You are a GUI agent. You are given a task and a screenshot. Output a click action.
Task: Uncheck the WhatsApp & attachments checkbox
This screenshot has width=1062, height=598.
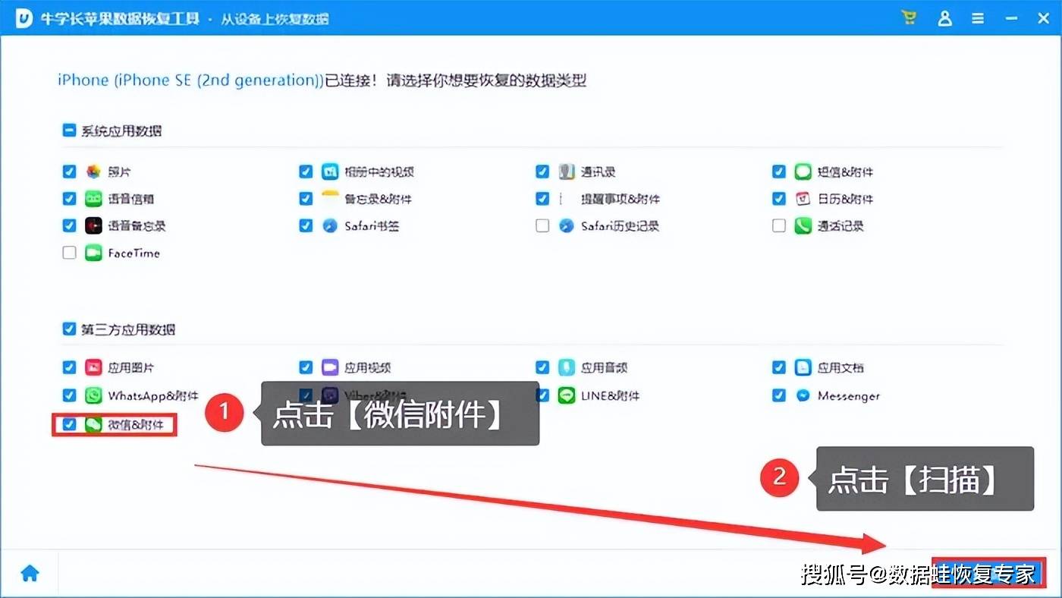[69, 395]
